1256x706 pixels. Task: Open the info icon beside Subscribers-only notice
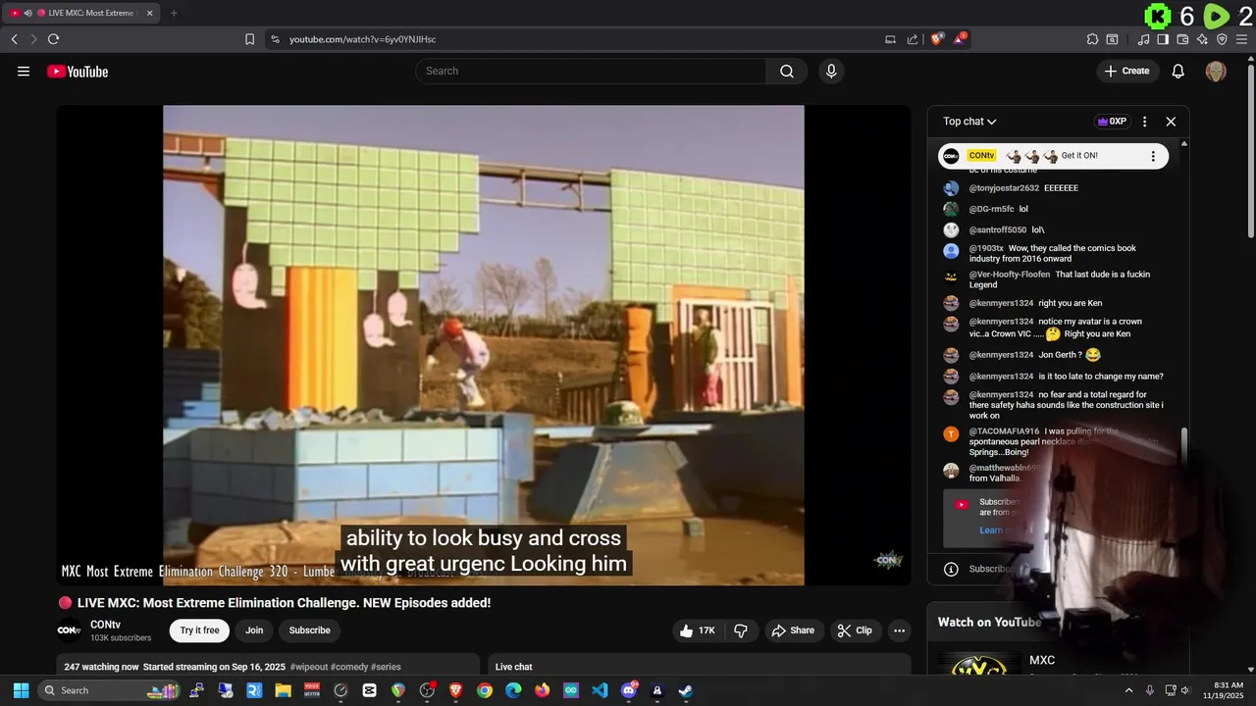[951, 569]
